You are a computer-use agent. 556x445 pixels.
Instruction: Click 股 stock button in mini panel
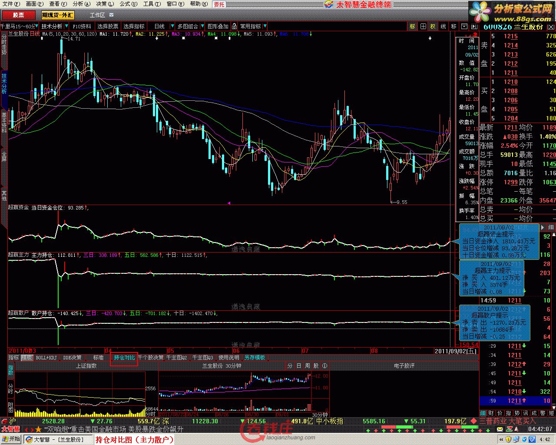(x=316, y=366)
